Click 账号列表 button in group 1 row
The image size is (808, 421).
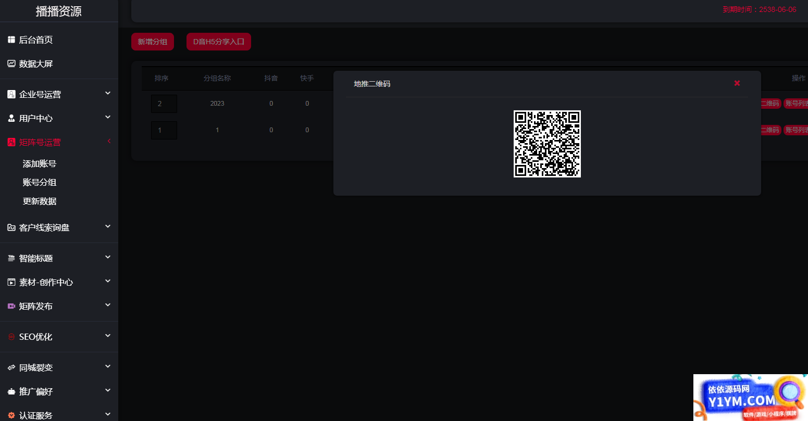(796, 130)
